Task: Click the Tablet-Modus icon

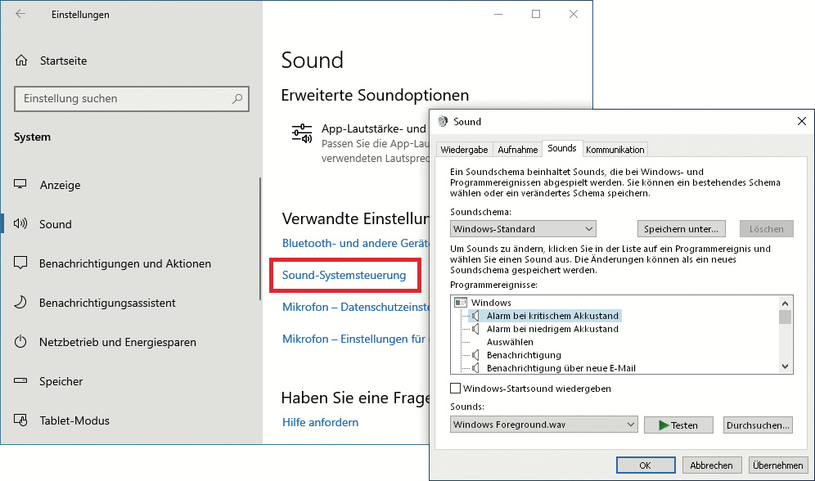Action: [x=21, y=420]
